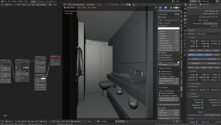
Task: Open the Object Data green triangle tab
Action: (x=185, y=47)
